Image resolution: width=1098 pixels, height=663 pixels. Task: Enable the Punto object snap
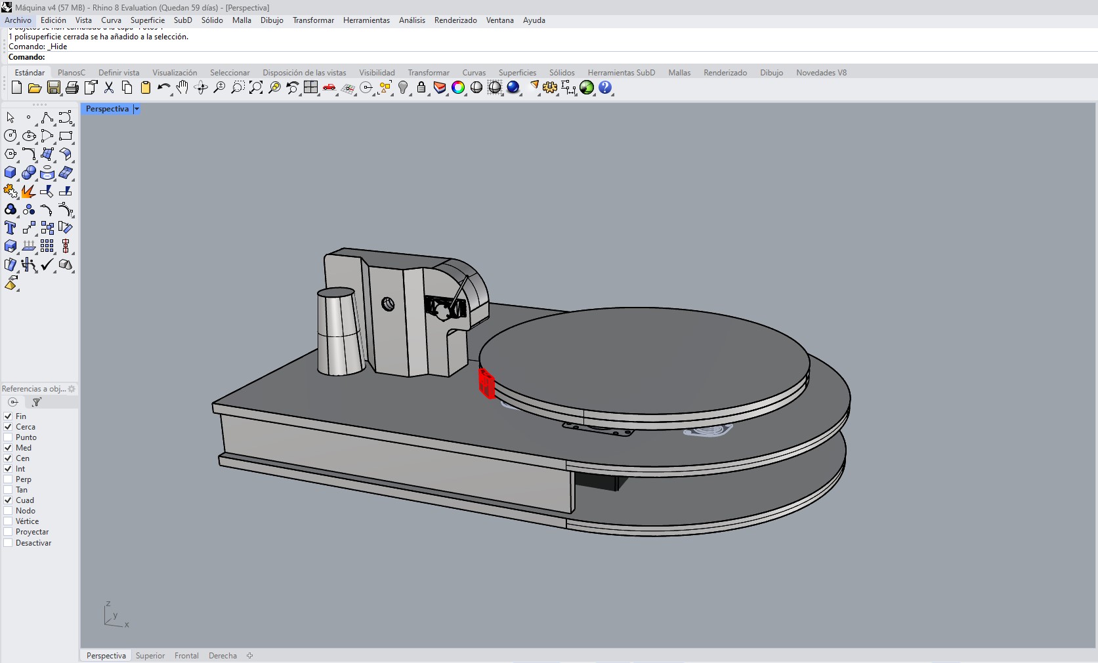point(9,437)
